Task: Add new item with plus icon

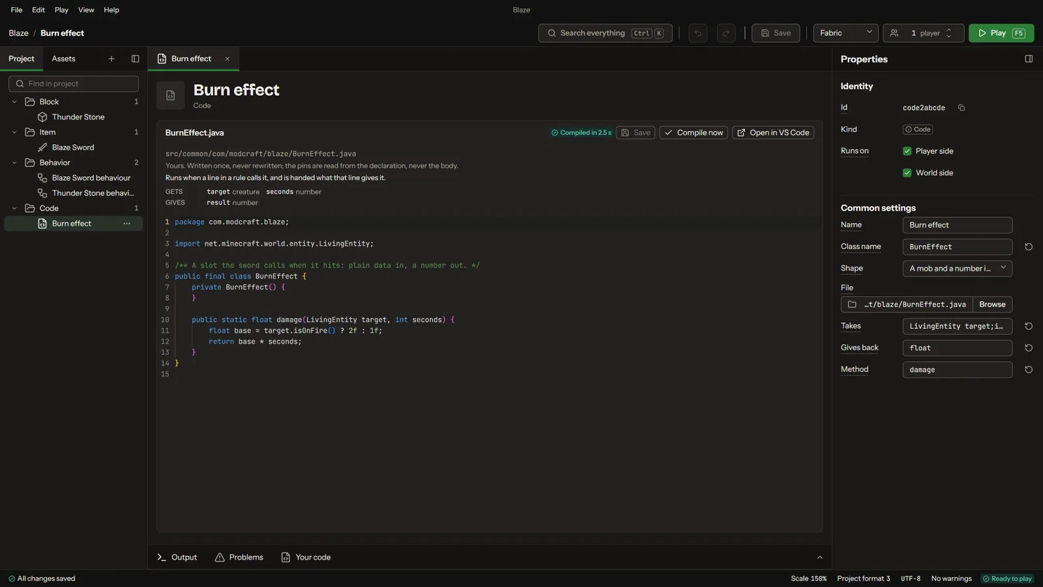Action: pos(111,59)
